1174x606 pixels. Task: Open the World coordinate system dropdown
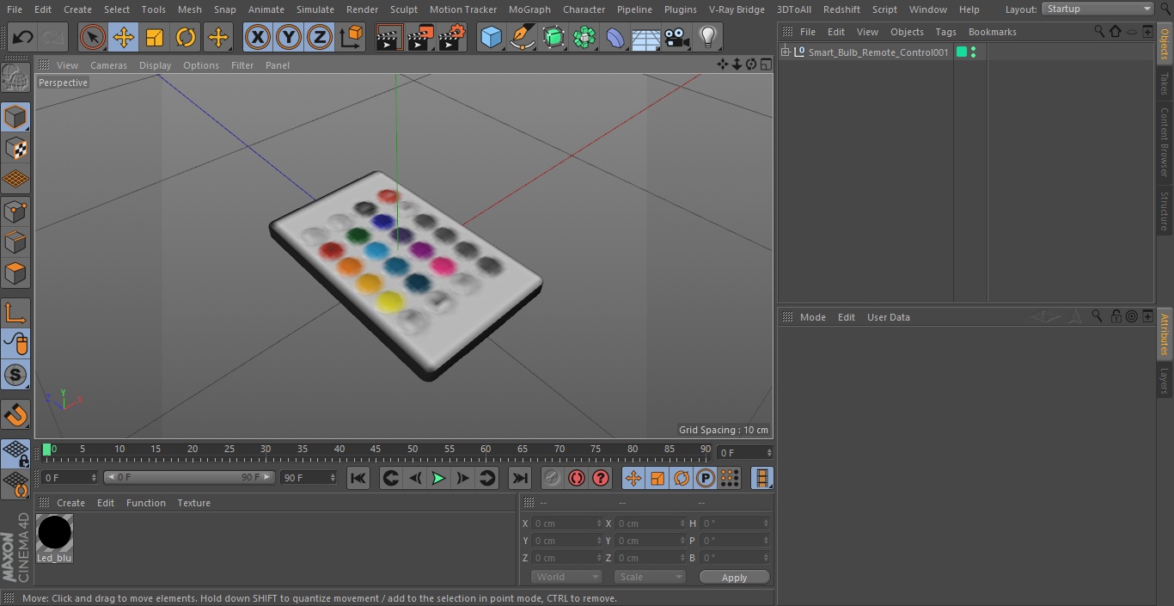[x=566, y=577]
